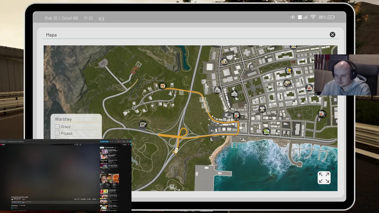Select the factory marker left of the bank
This screenshot has height=213, width=379.
tap(218, 90)
